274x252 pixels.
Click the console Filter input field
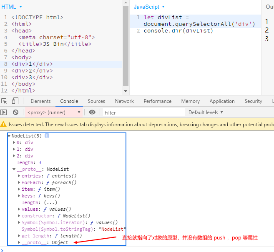143,112
